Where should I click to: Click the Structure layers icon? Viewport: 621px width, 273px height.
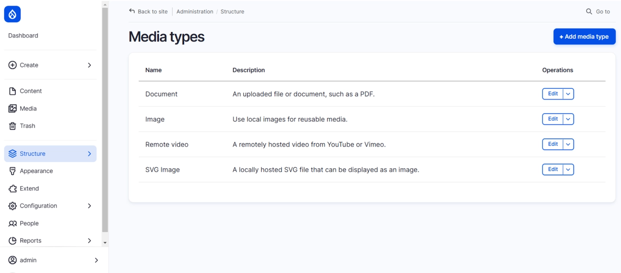[13, 154]
